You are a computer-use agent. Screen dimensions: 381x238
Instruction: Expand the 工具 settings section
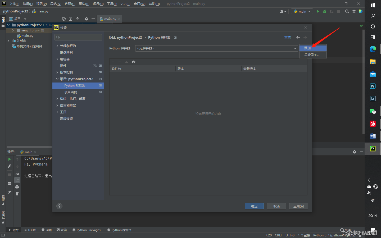(57, 112)
